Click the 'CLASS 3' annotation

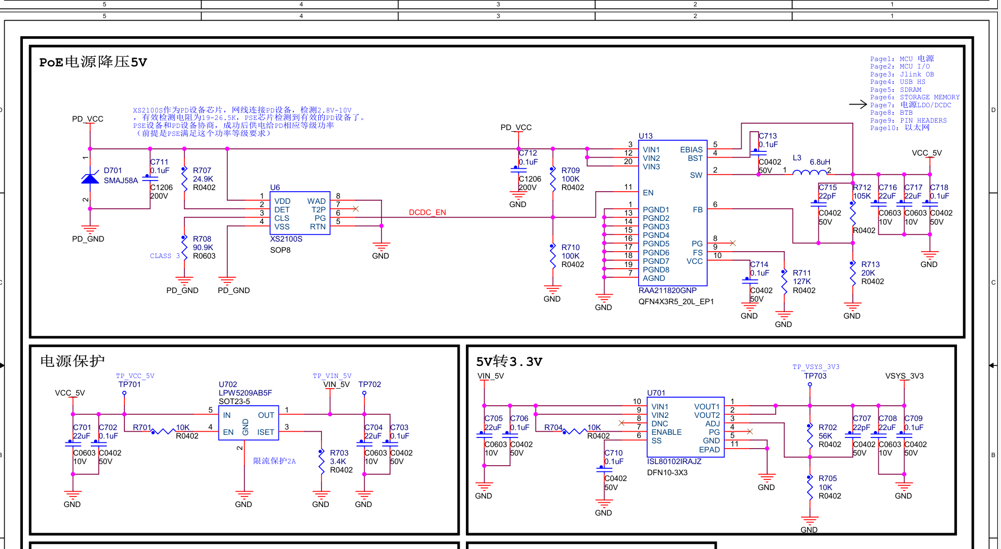point(165,256)
